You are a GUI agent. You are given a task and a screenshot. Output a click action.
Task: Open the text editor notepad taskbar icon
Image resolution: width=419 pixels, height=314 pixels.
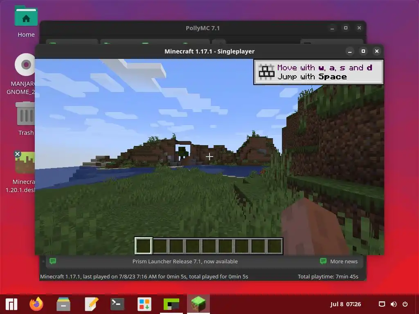91,304
